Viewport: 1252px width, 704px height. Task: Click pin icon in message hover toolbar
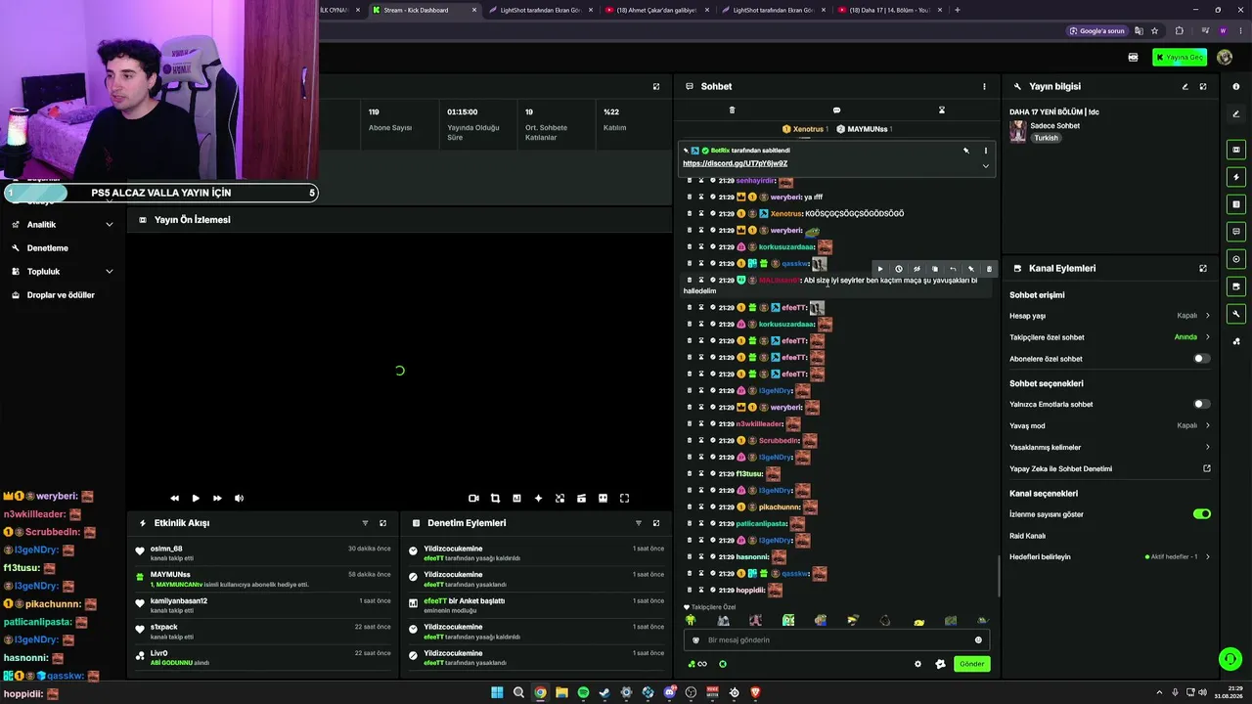click(970, 269)
